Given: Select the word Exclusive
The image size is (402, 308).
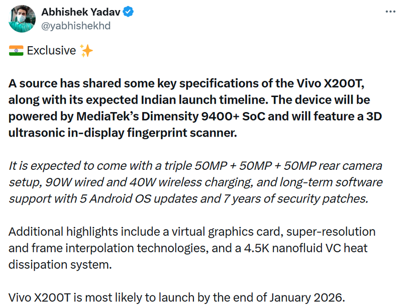Looking at the screenshot, I should (x=53, y=50).
